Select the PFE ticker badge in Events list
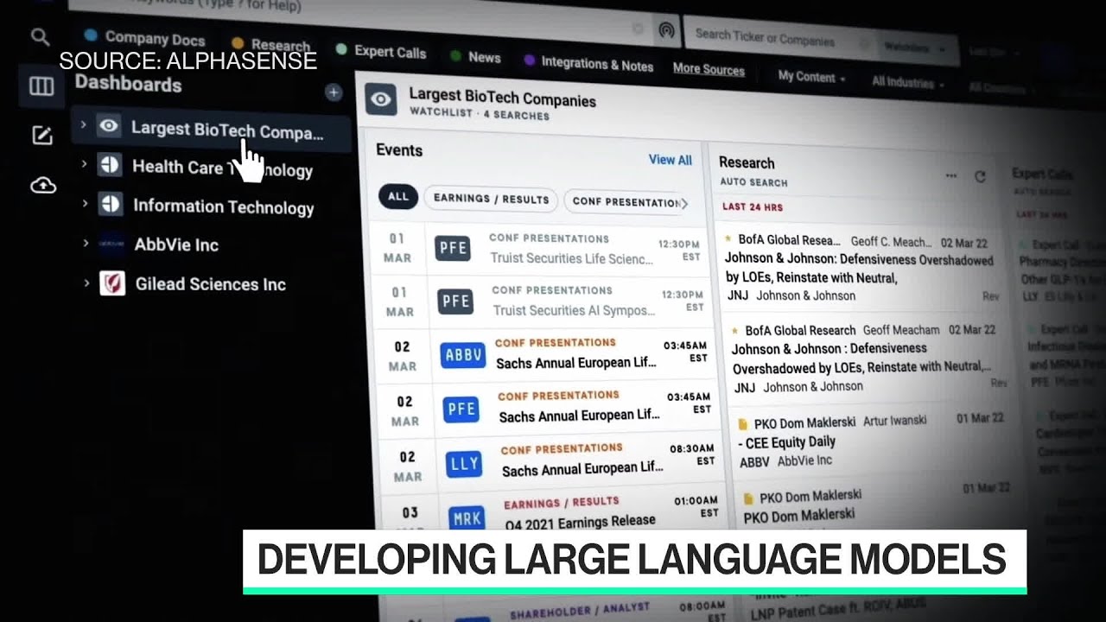 pos(452,249)
